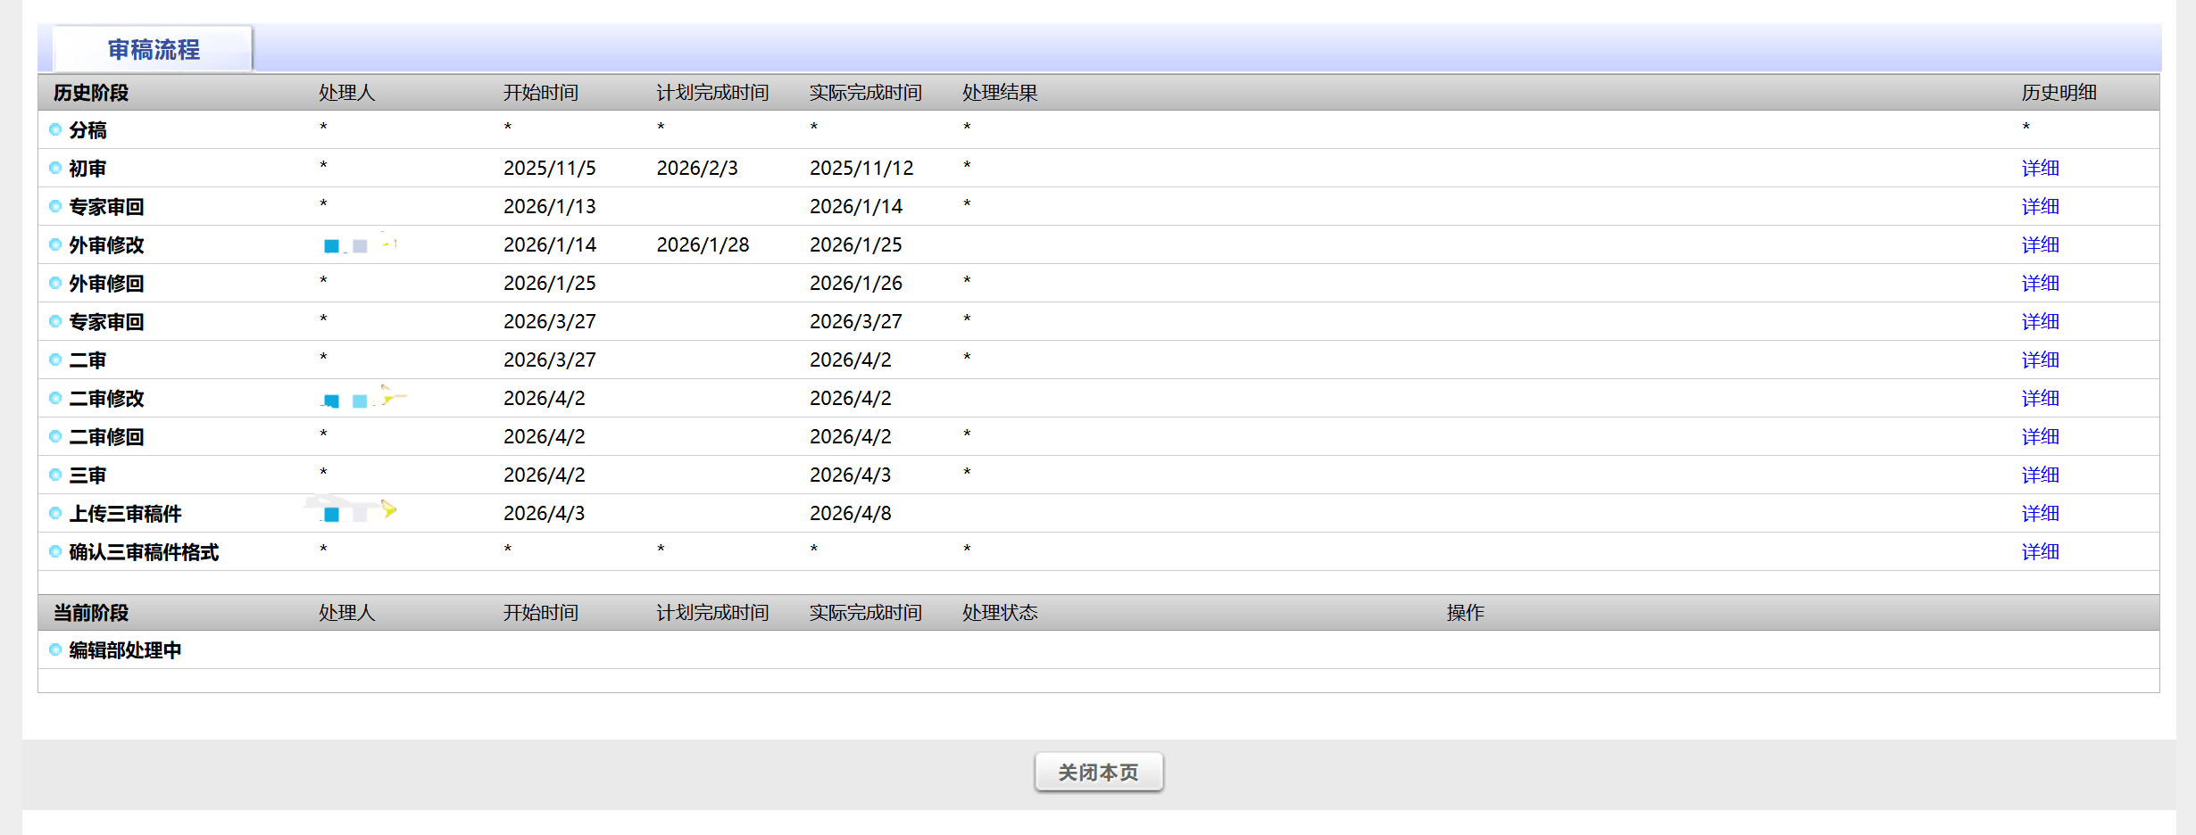Click the completion date 2026/1/26
Viewport: 2196px width, 835px height.
click(856, 283)
